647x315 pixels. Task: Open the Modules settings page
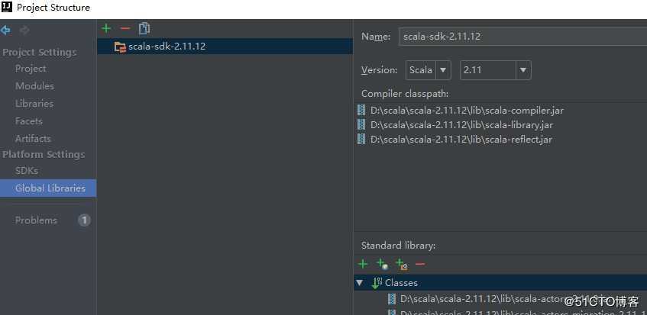coord(34,86)
